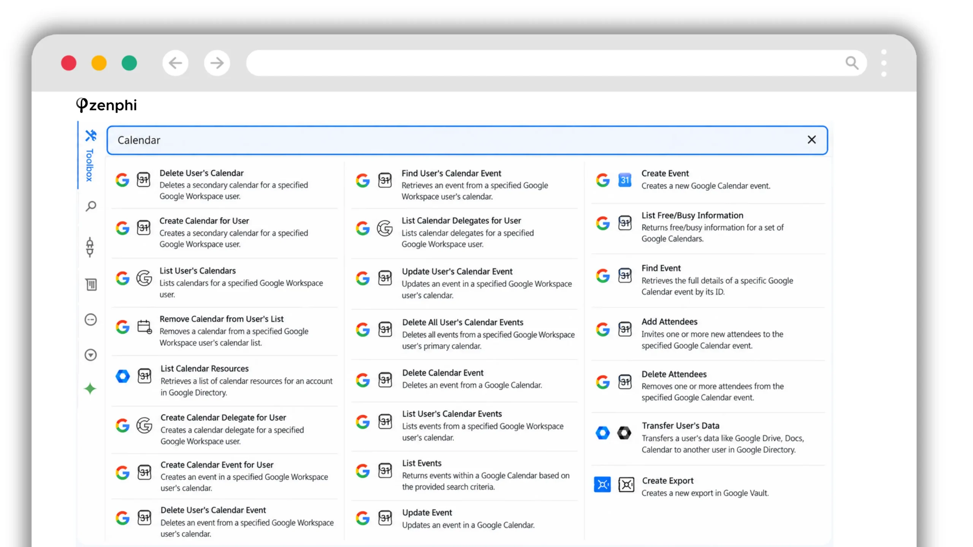
Task: Clear the Calendar search with X
Action: 811,140
